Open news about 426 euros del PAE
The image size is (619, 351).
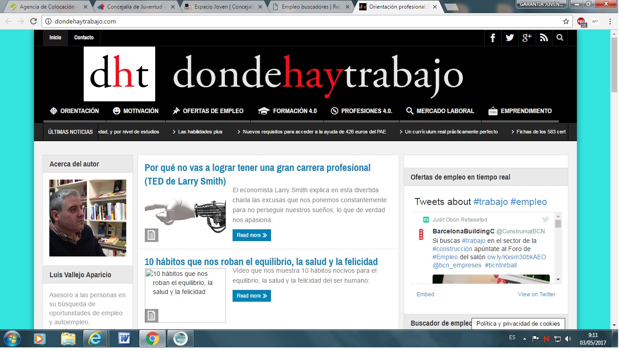314,132
